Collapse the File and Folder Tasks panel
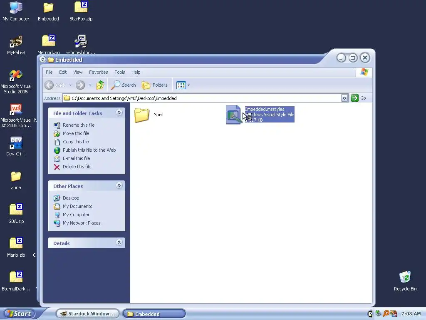Viewport: 426px width, 320px height. 119,112
